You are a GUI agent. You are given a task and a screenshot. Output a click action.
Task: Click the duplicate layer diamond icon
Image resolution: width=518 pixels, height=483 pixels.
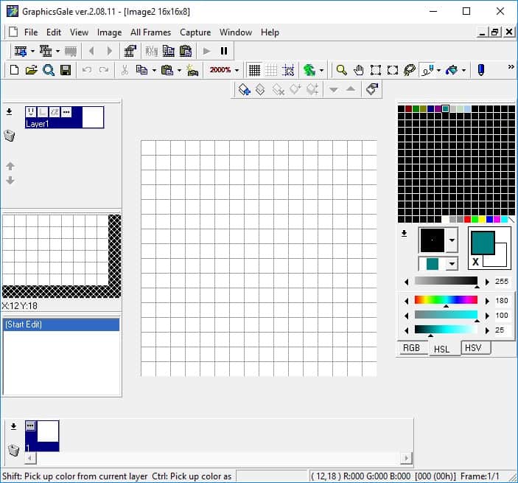[x=261, y=89]
